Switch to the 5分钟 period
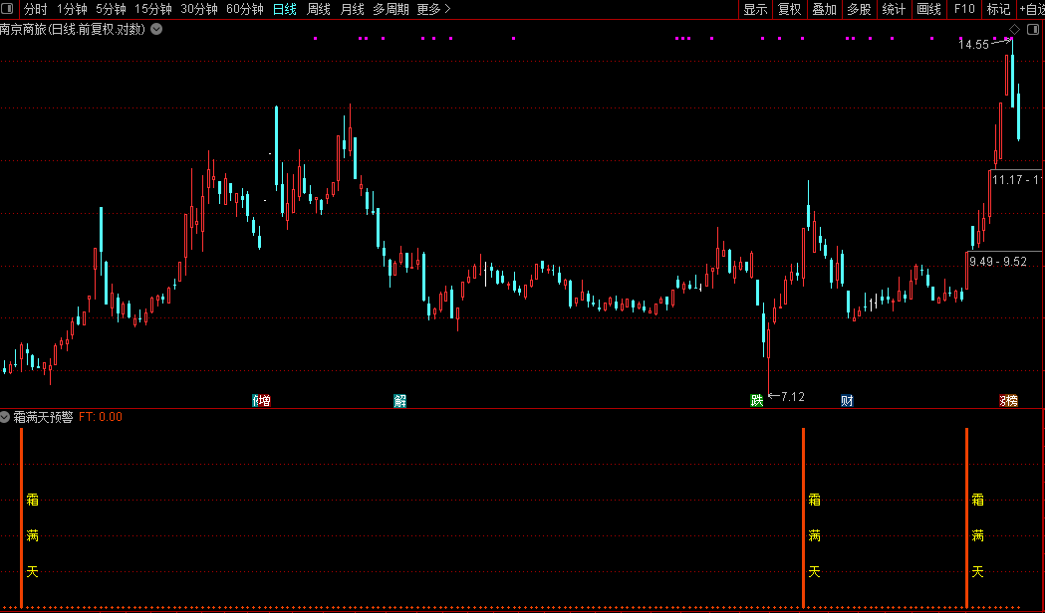1045x613 pixels. coord(111,9)
